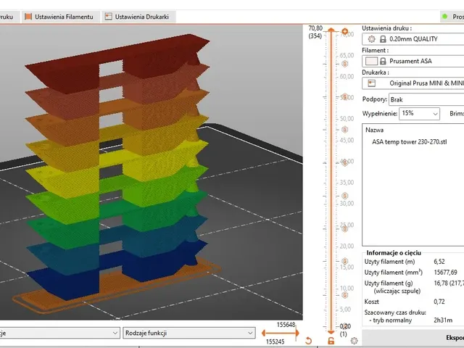Screen dimensions: 464x348
Task: Toggle the orange padlock under the vertical slider
Action: 331,341
